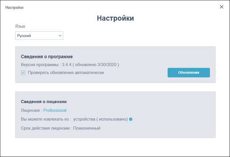Click the Пожизненный license term value
Viewport: 230px width, 157px height.
(87, 128)
